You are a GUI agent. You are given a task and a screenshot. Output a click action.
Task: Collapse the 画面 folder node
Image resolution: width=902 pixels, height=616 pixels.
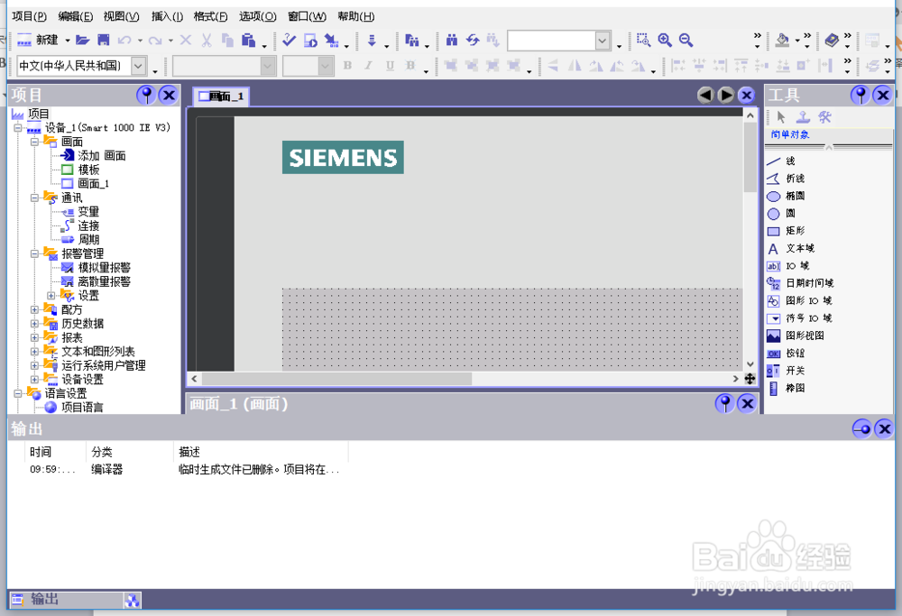click(34, 142)
